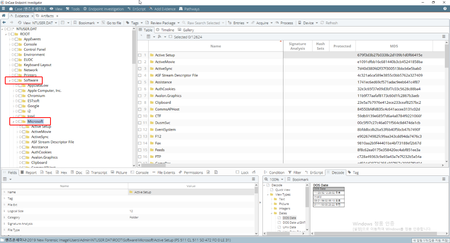Open the Filter tab
The image size is (450, 243).
pyautogui.click(x=295, y=172)
